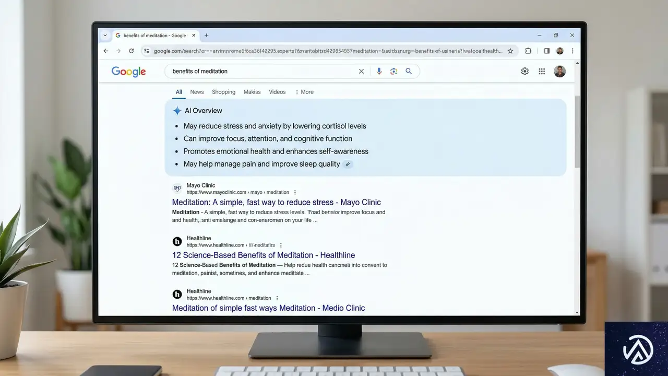Image resolution: width=668 pixels, height=376 pixels.
Task: Open the 12 Science-Based Benefits link
Action: [264, 255]
